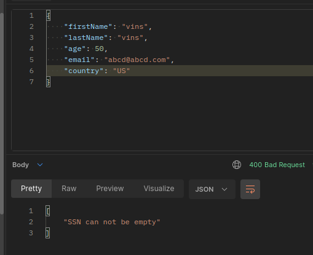Switch to the Pretty tab
Image resolution: width=313 pixels, height=255 pixels.
pyautogui.click(x=31, y=189)
